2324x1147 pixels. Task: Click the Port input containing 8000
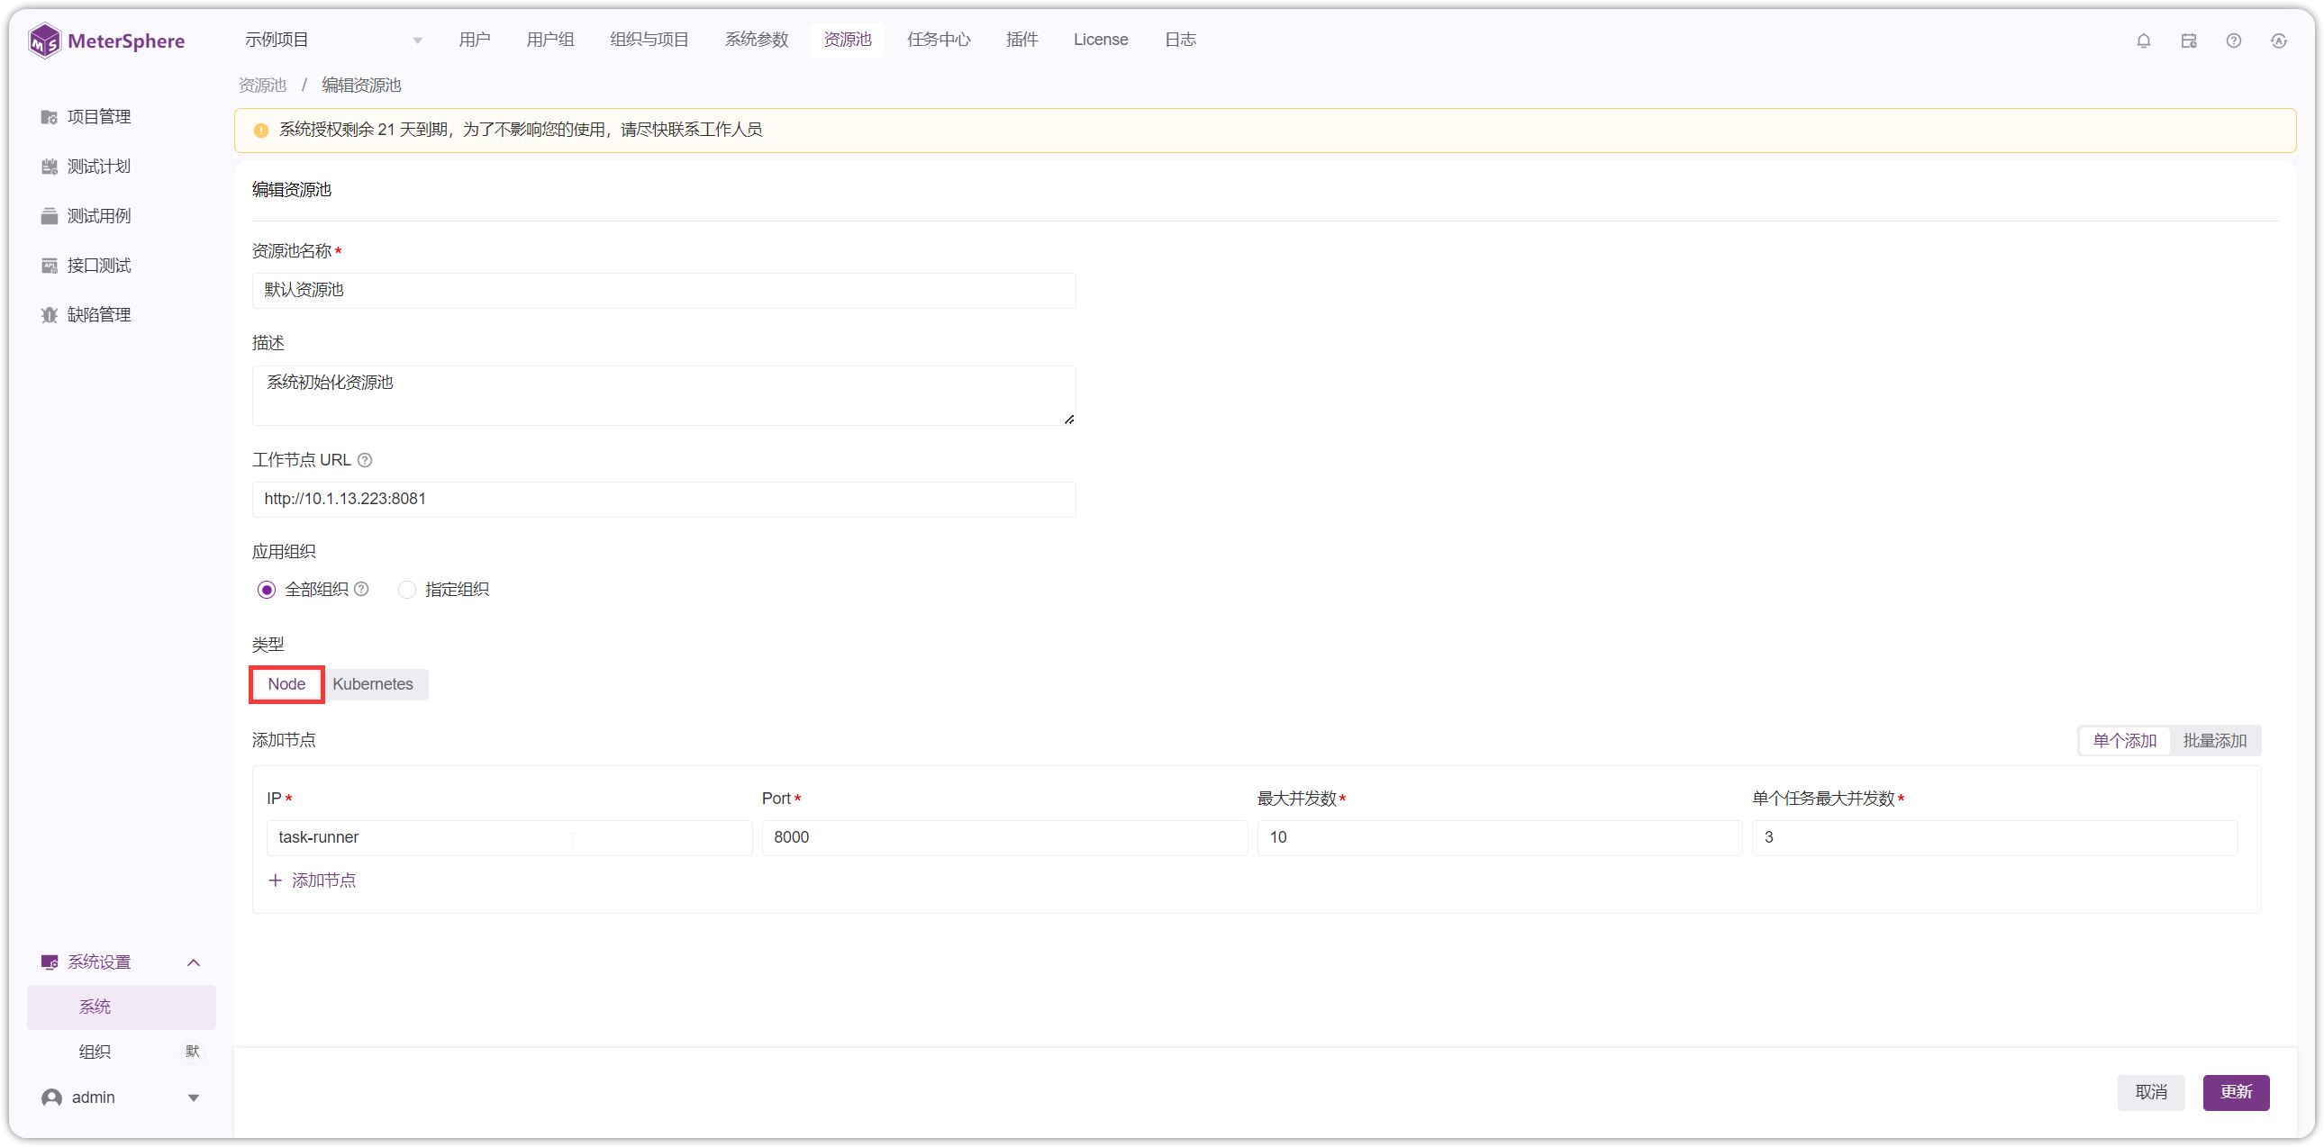pos(1004,837)
